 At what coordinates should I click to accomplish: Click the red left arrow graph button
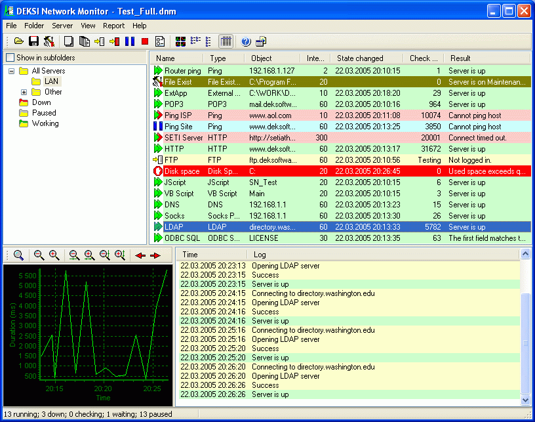[x=140, y=255]
